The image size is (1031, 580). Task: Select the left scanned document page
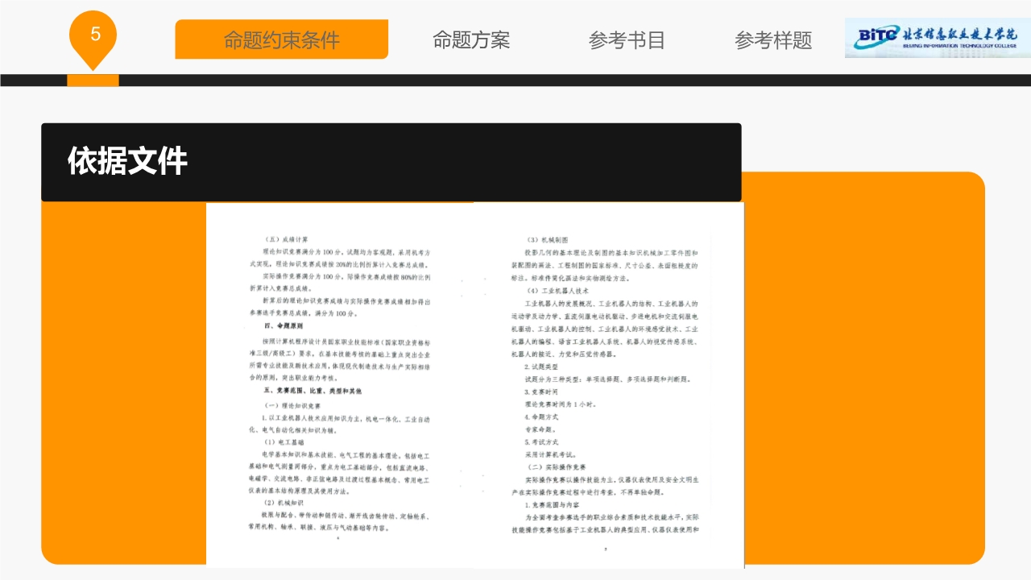[x=340, y=387]
